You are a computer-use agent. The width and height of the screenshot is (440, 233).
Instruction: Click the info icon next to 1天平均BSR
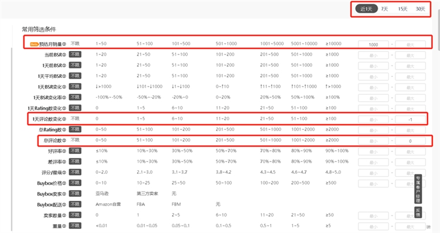point(64,76)
